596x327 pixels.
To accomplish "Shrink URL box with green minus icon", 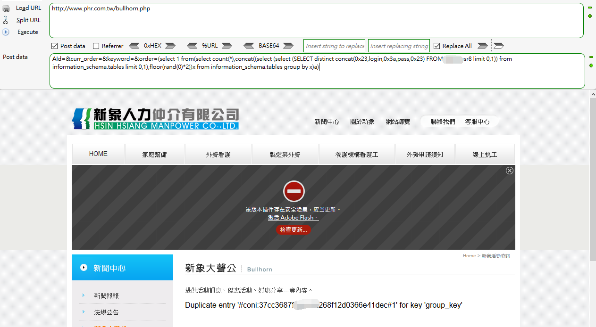I will pos(590,8).
